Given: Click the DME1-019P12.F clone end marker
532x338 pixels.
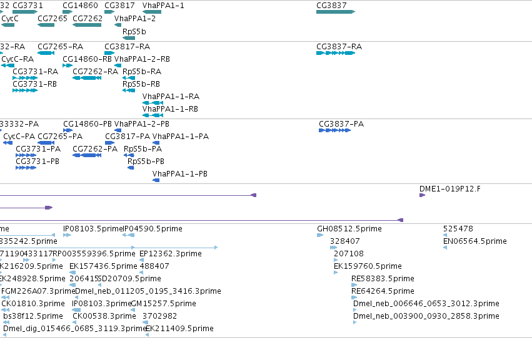Looking at the screenshot, I should pos(422,196).
